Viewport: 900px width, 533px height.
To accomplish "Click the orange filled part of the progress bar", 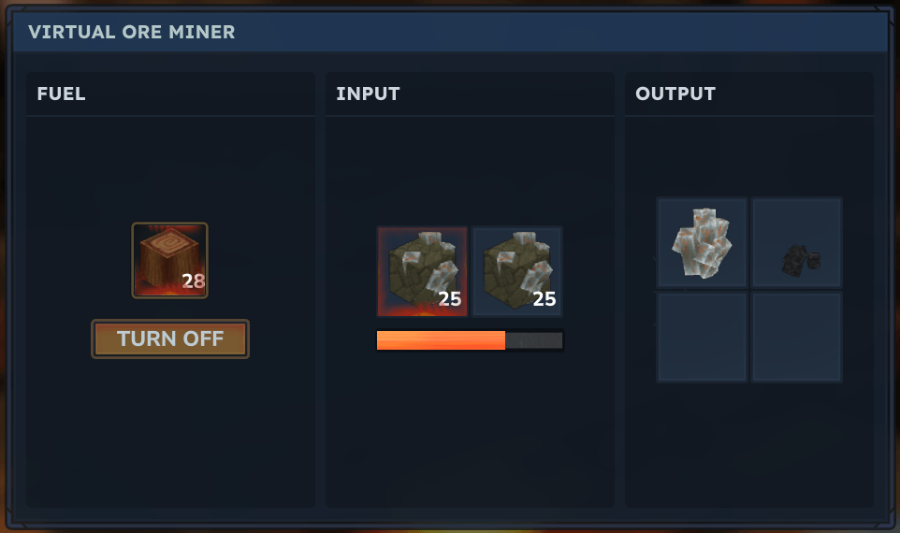I will pyautogui.click(x=441, y=340).
